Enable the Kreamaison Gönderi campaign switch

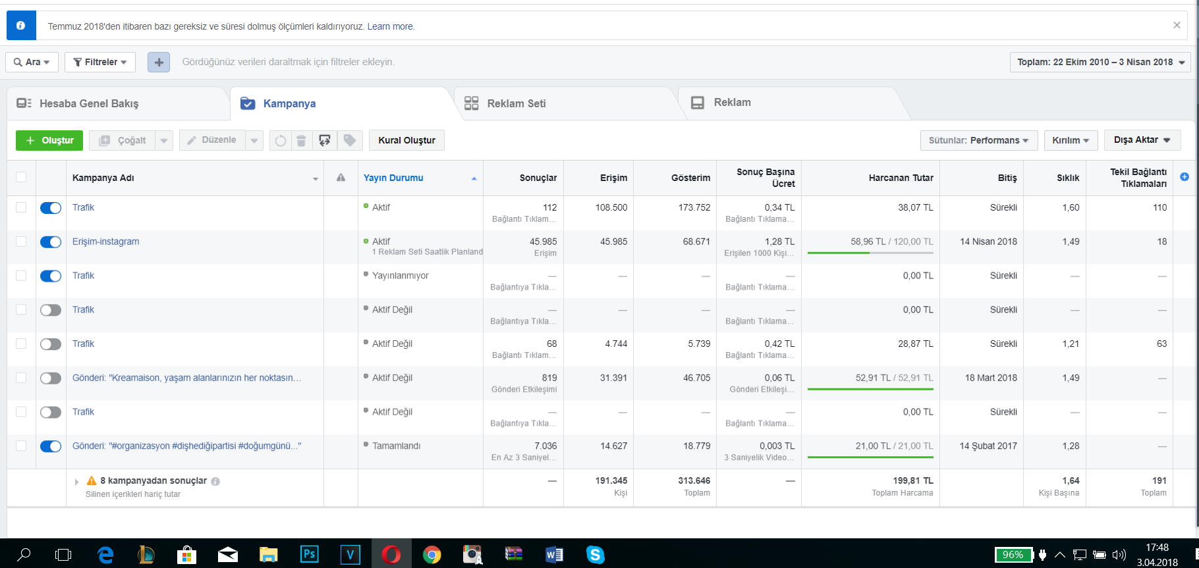tap(51, 378)
